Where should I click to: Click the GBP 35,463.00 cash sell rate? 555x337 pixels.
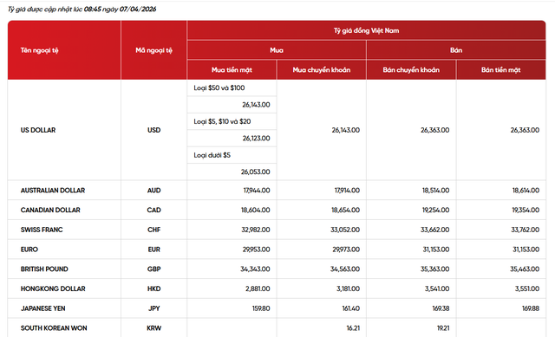point(525,269)
